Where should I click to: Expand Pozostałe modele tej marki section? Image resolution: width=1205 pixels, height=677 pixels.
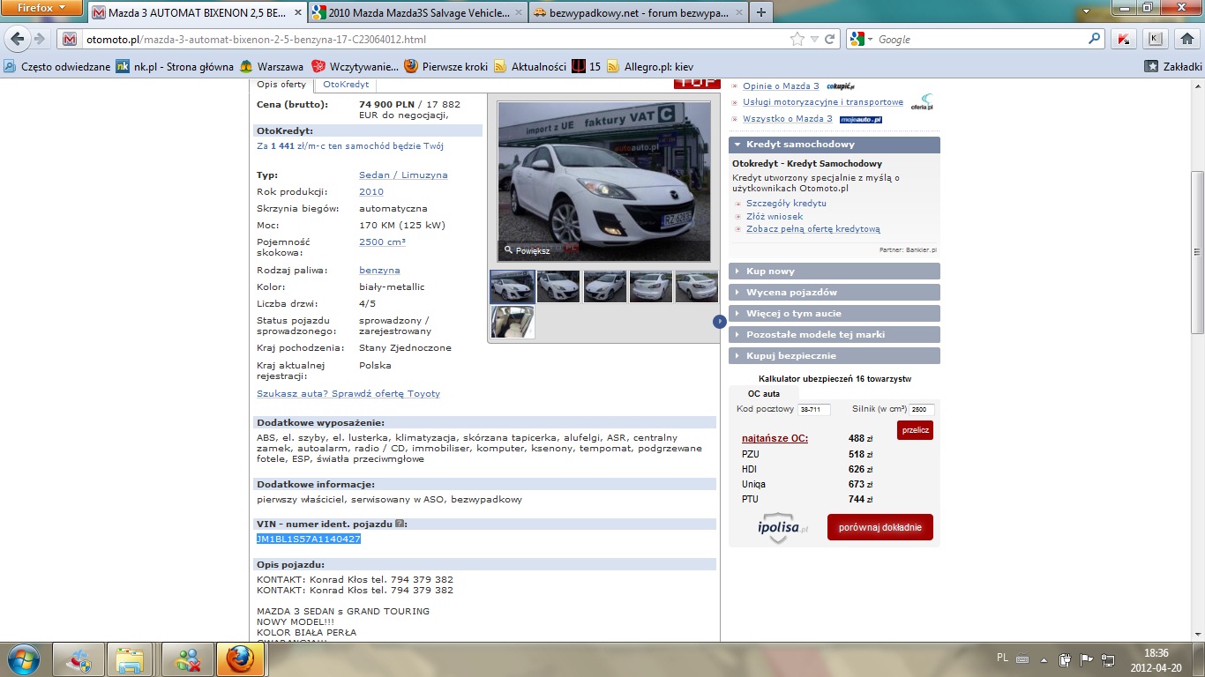(835, 335)
